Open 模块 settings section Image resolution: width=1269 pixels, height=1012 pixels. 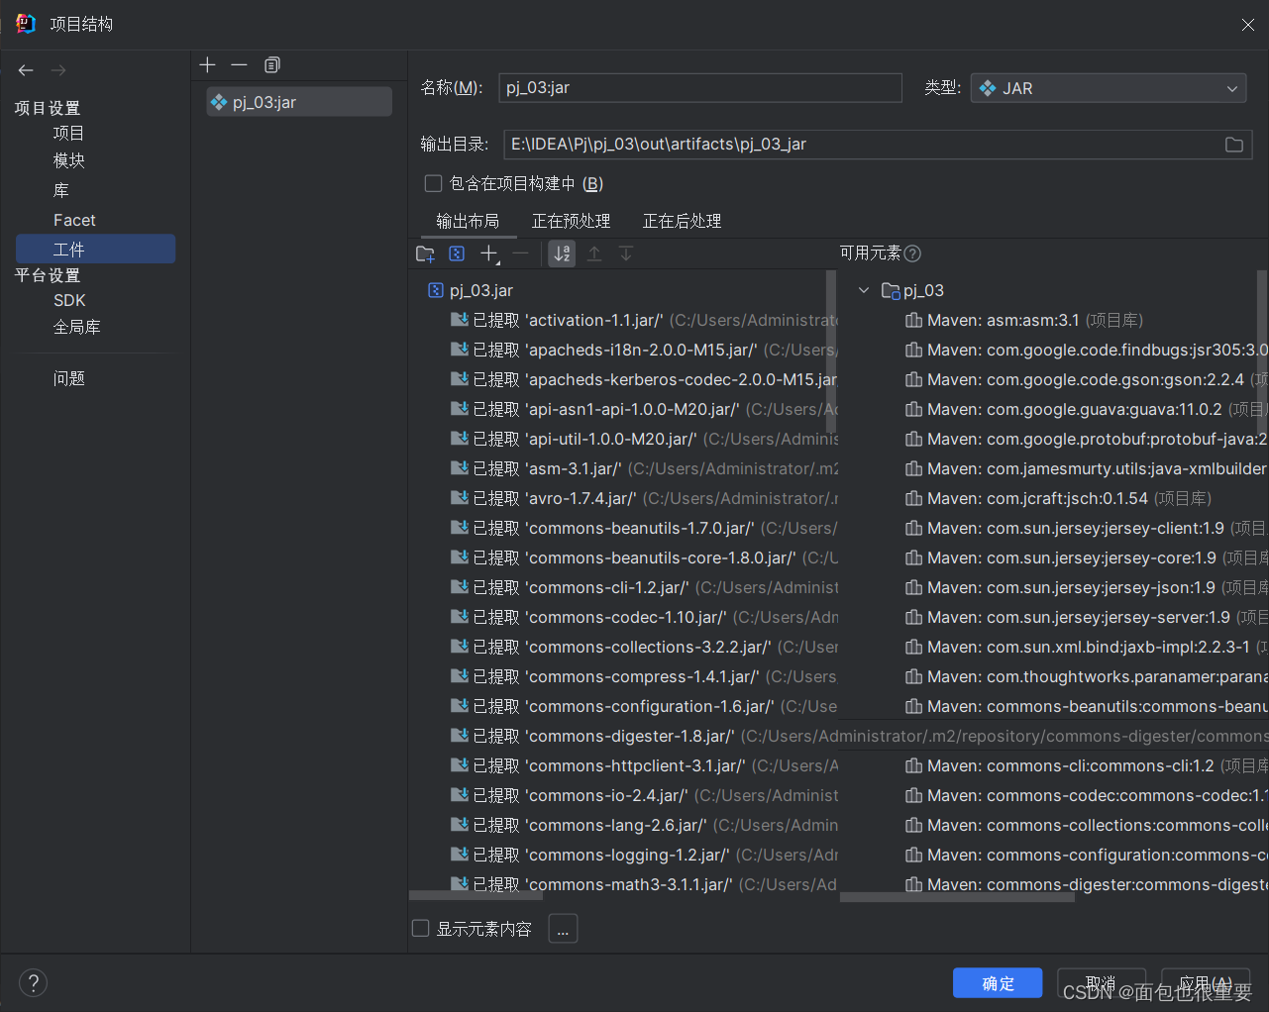pos(68,160)
